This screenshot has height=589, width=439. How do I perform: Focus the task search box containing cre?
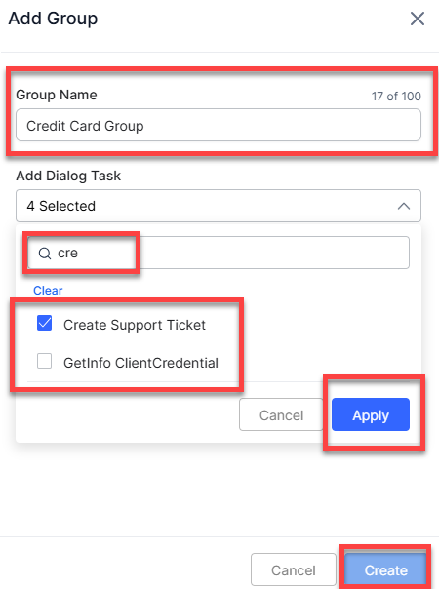(219, 253)
